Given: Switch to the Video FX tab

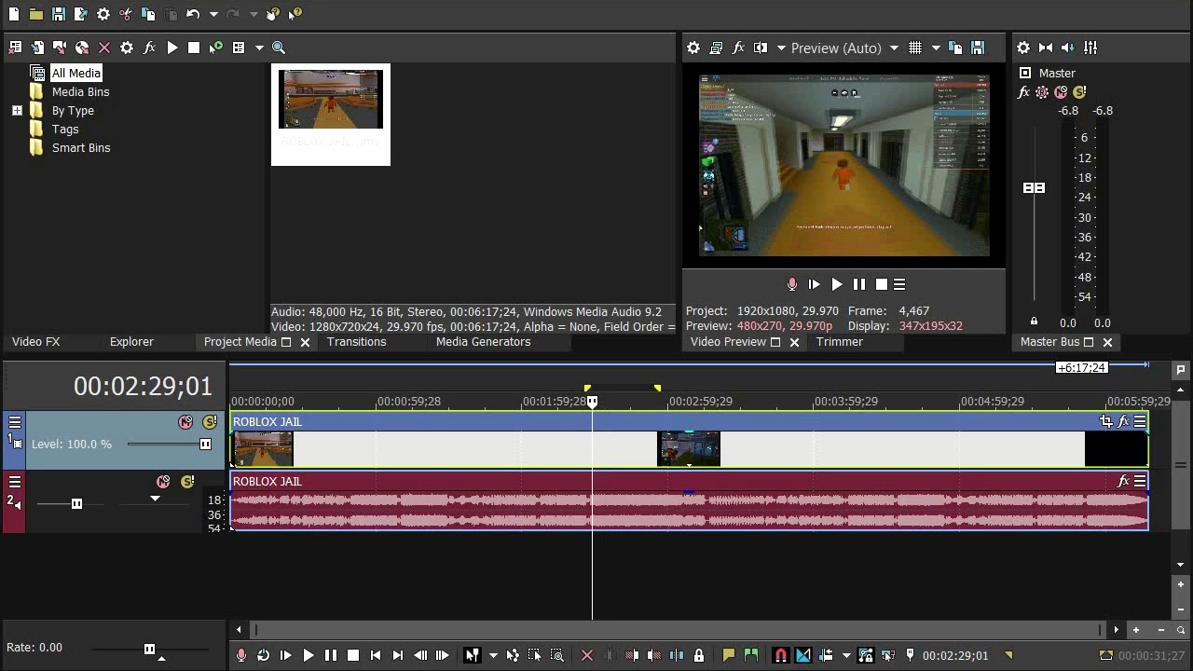Looking at the screenshot, I should [35, 342].
